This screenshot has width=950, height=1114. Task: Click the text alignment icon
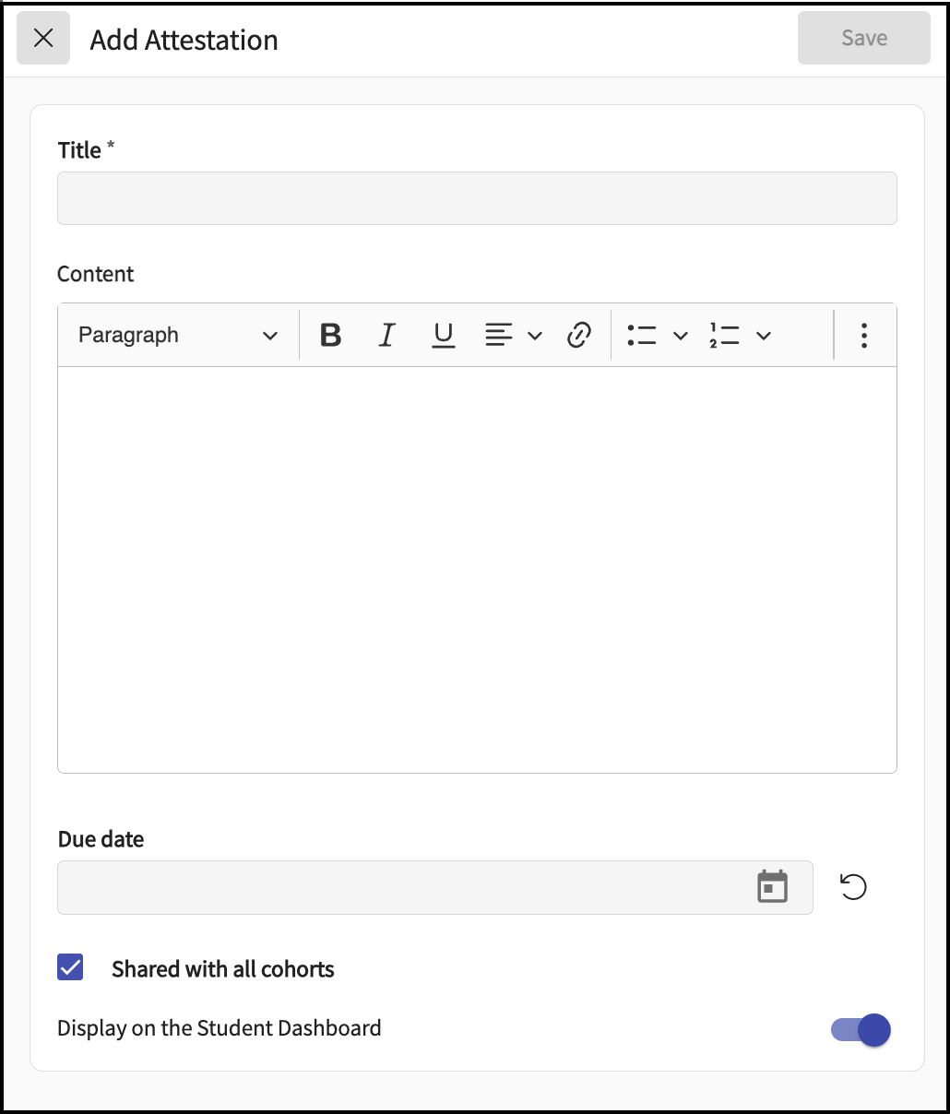pos(499,335)
